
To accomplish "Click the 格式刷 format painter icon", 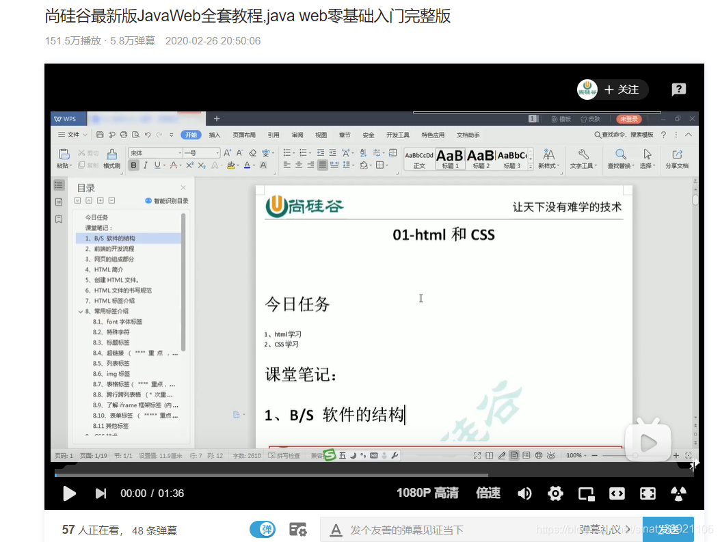I will (x=111, y=159).
